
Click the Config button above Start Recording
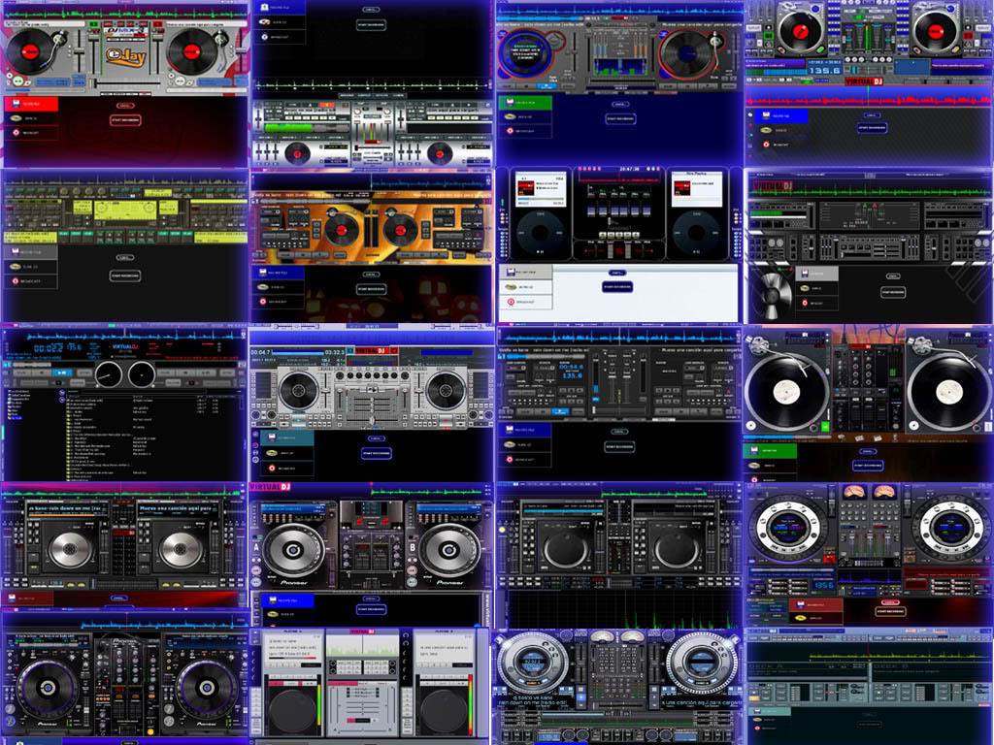(x=125, y=106)
